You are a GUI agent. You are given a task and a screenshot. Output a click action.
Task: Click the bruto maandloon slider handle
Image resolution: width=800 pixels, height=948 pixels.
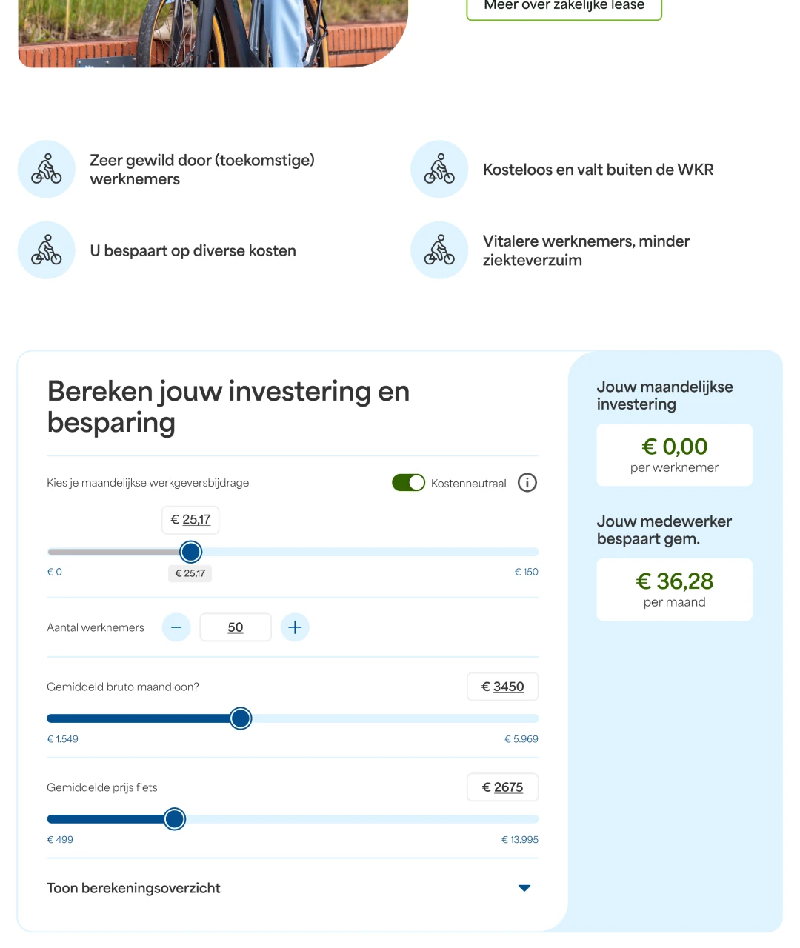[241, 718]
